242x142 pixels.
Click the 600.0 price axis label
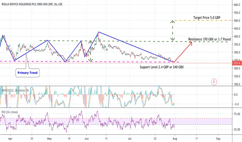coord(237,5)
